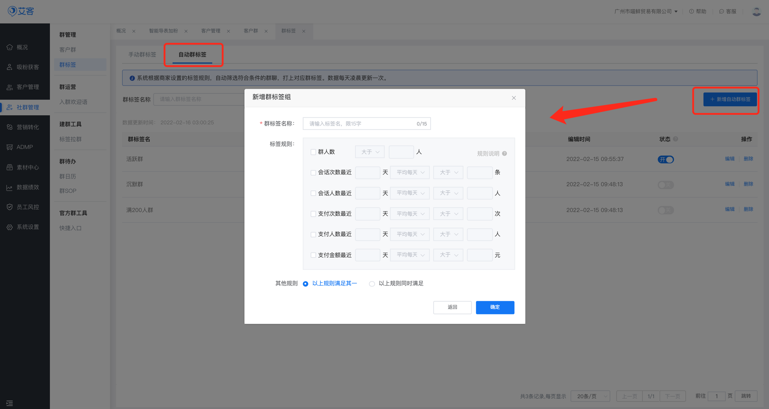Open the 概况 sidebar section
The image size is (769, 409).
coord(22,47)
